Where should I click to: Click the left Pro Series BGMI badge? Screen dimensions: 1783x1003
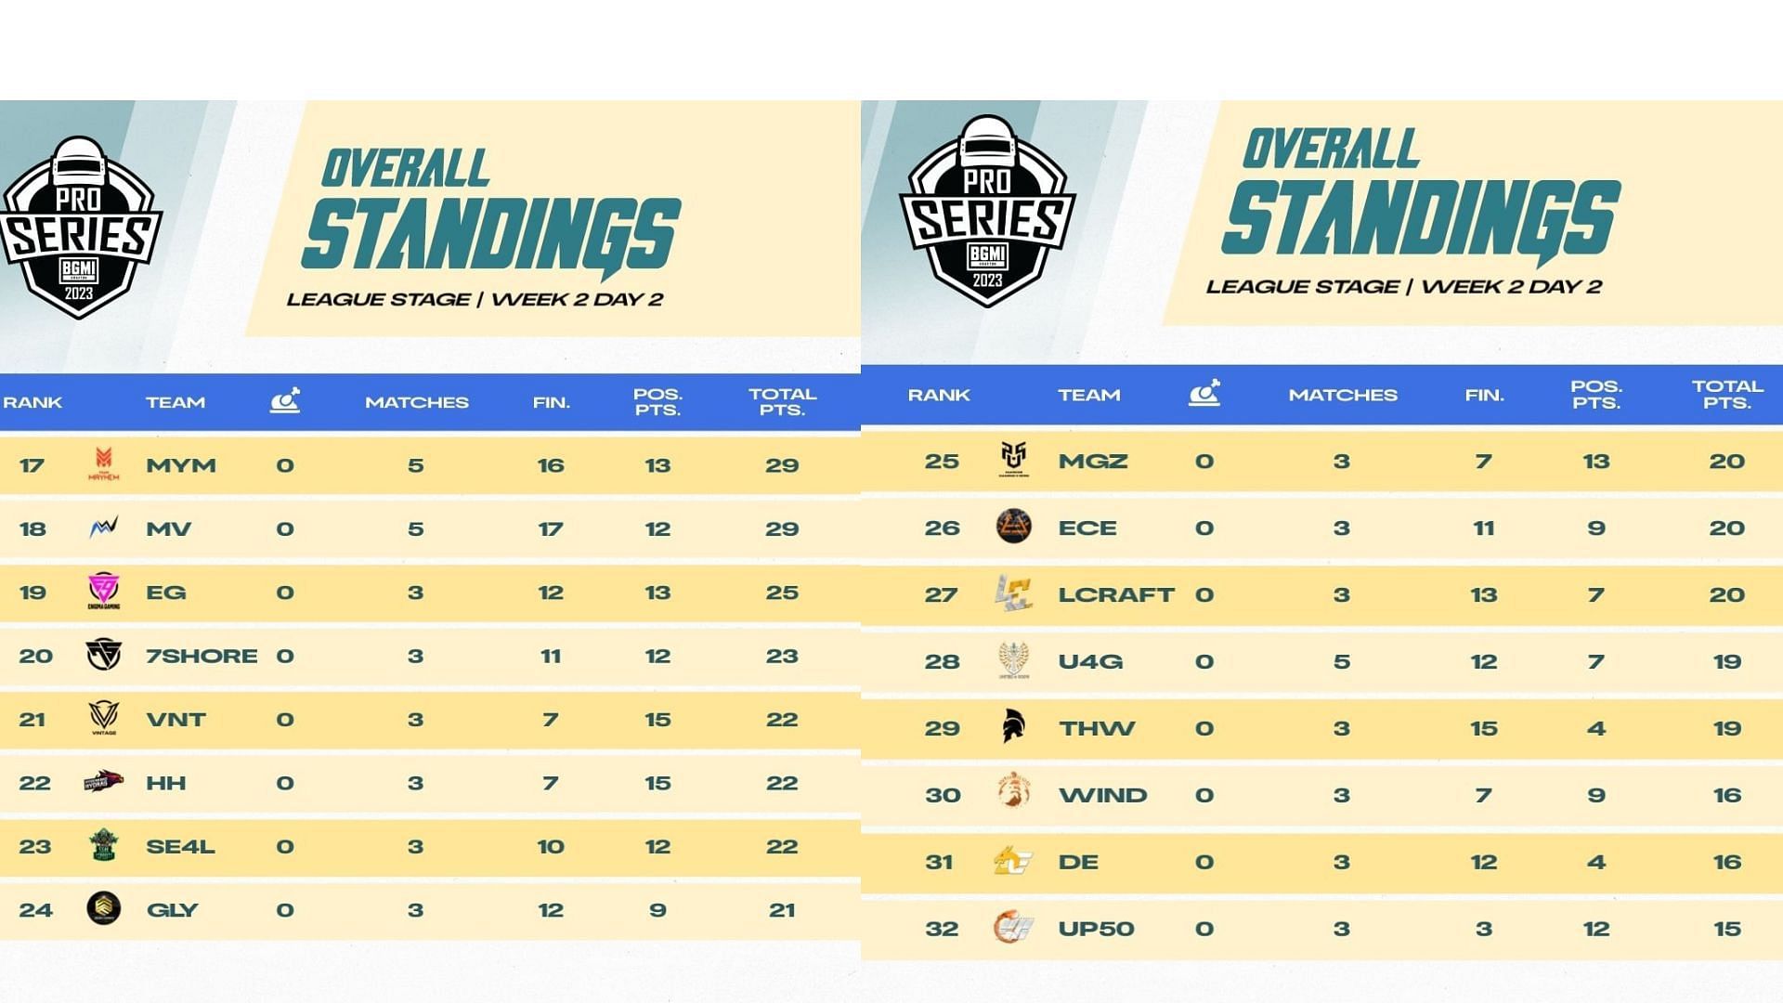[80, 228]
